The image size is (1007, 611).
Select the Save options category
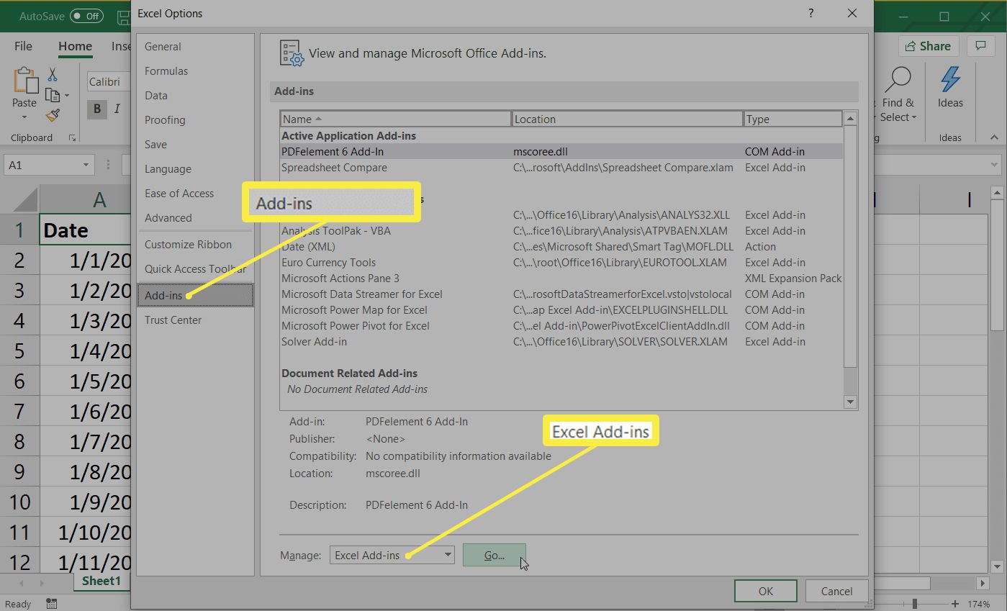click(195, 145)
